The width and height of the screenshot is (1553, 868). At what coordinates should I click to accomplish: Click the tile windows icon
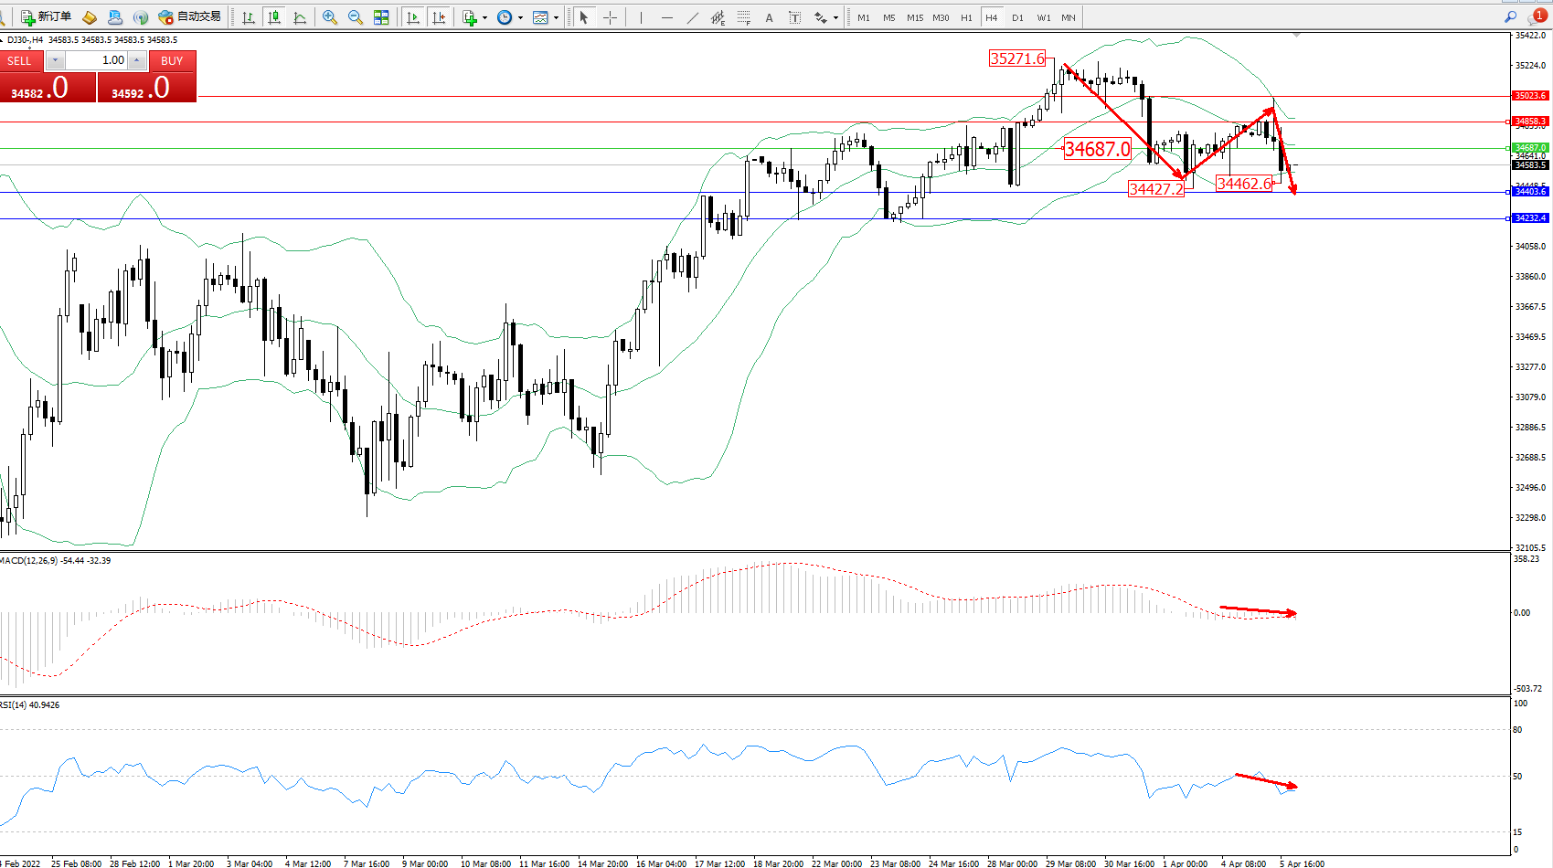click(381, 17)
